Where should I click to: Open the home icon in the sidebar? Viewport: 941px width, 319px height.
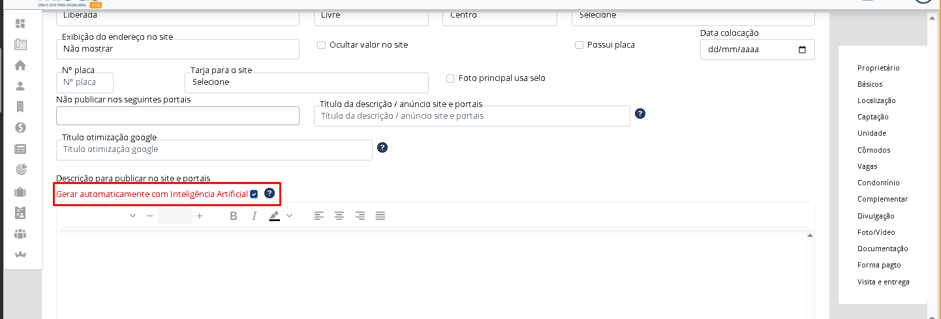point(20,65)
